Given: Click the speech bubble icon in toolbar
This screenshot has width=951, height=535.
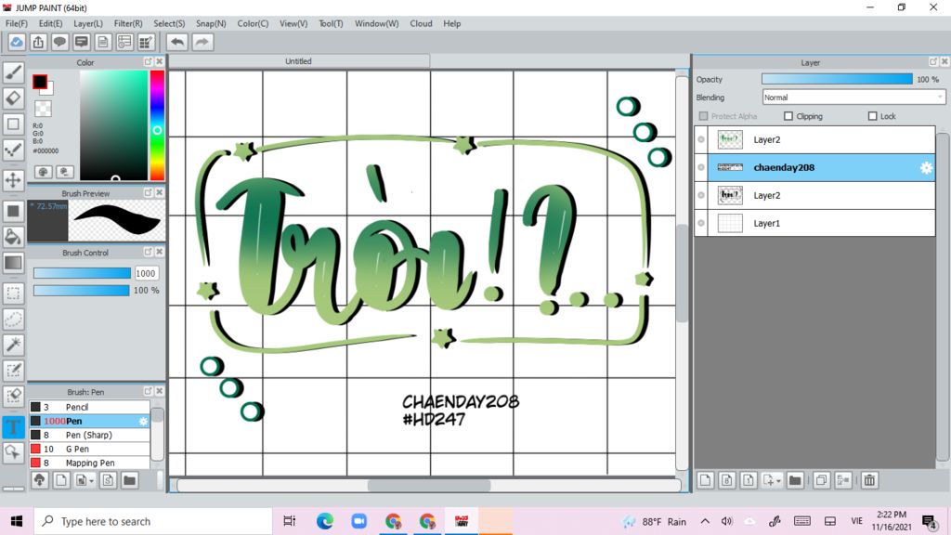Looking at the screenshot, I should click(59, 42).
